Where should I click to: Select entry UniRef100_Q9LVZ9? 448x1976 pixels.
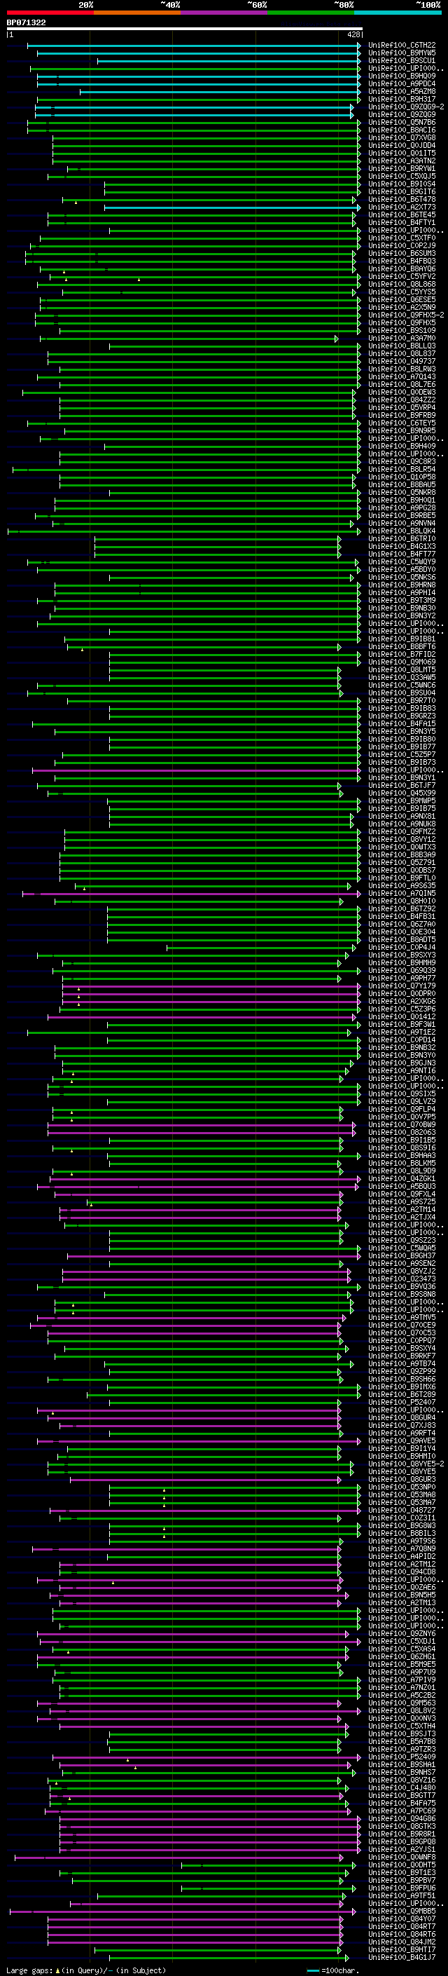401,1101
